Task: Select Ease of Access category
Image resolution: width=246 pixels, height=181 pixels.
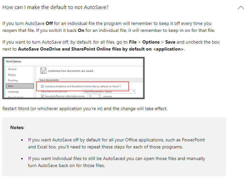Action: pos(16,97)
